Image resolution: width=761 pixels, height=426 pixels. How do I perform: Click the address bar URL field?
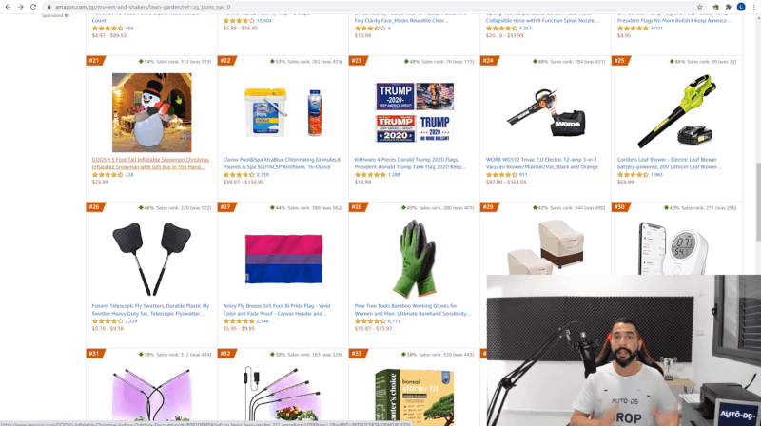[369, 7]
